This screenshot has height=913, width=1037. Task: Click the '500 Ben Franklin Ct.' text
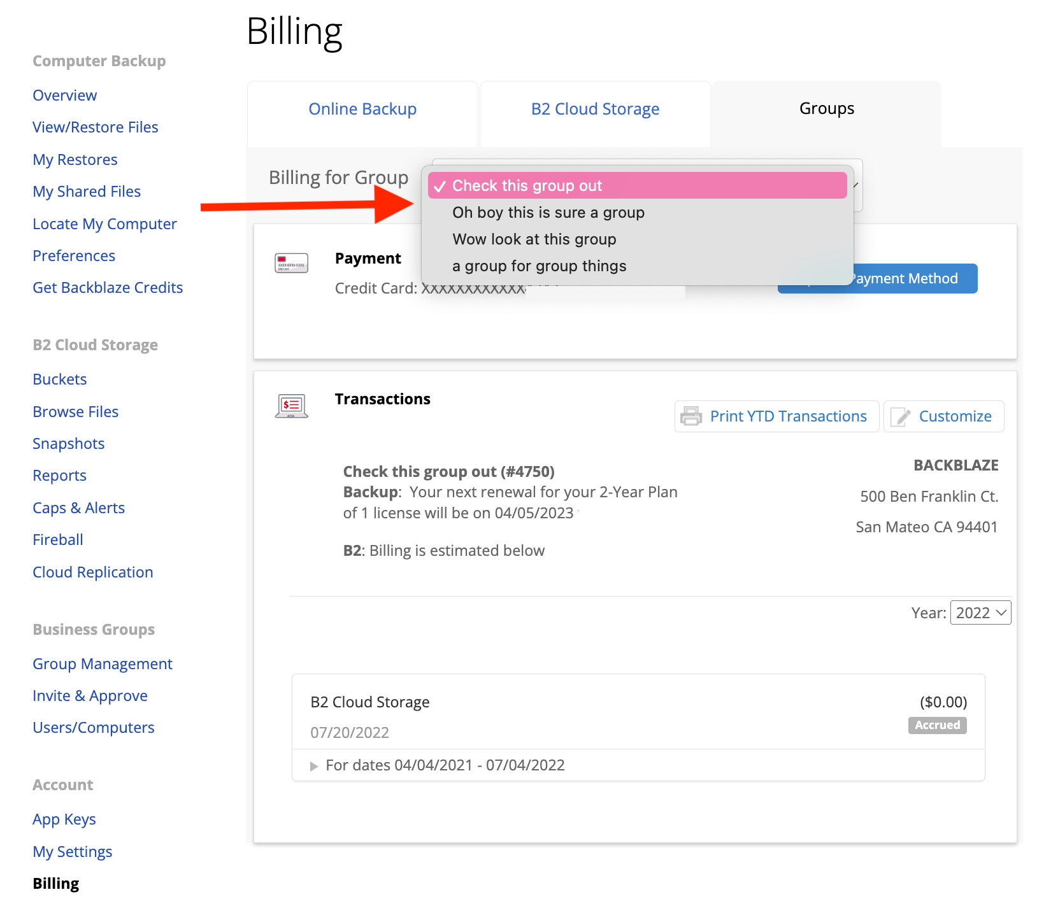tap(929, 497)
